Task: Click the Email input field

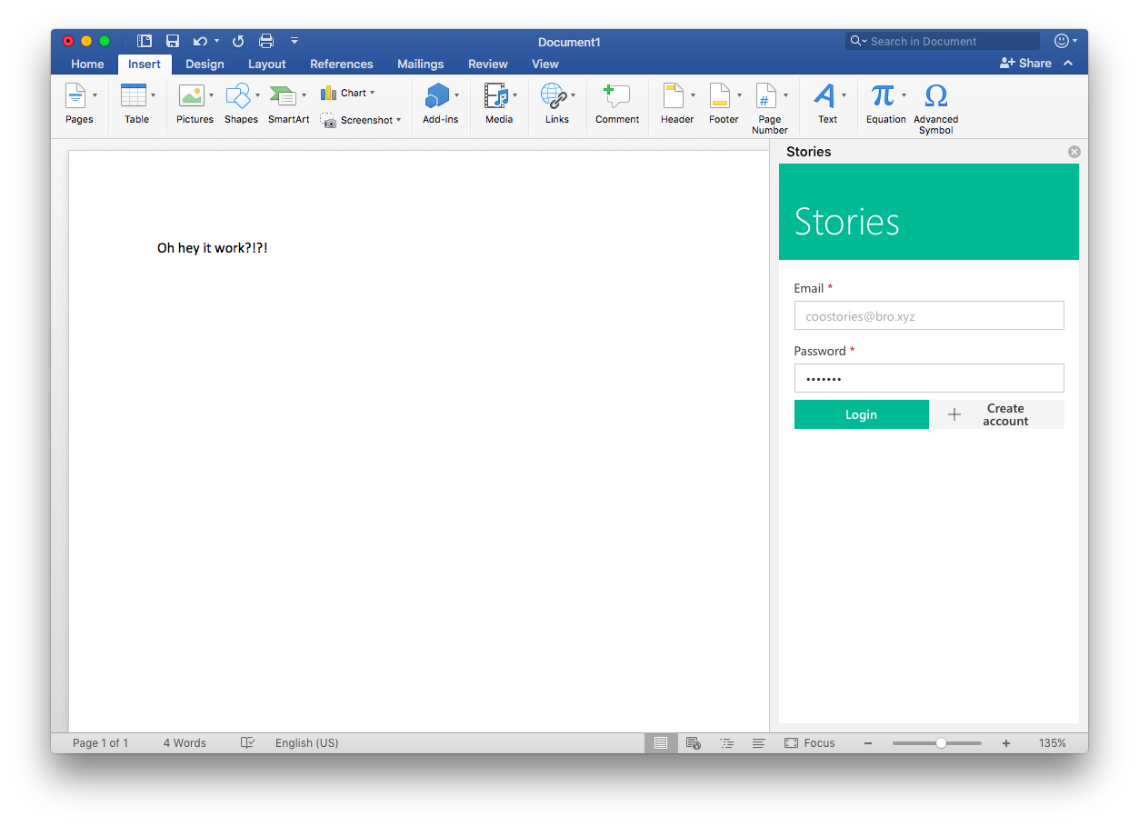Action: click(929, 315)
